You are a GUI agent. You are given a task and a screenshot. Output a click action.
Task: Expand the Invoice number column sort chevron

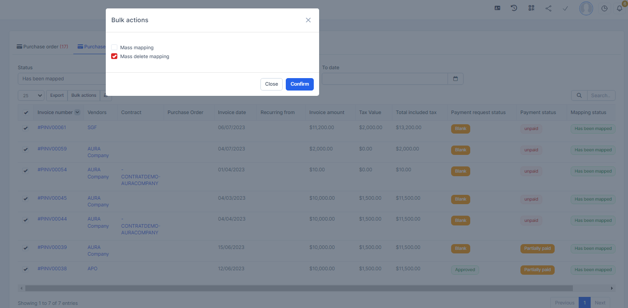click(x=77, y=112)
